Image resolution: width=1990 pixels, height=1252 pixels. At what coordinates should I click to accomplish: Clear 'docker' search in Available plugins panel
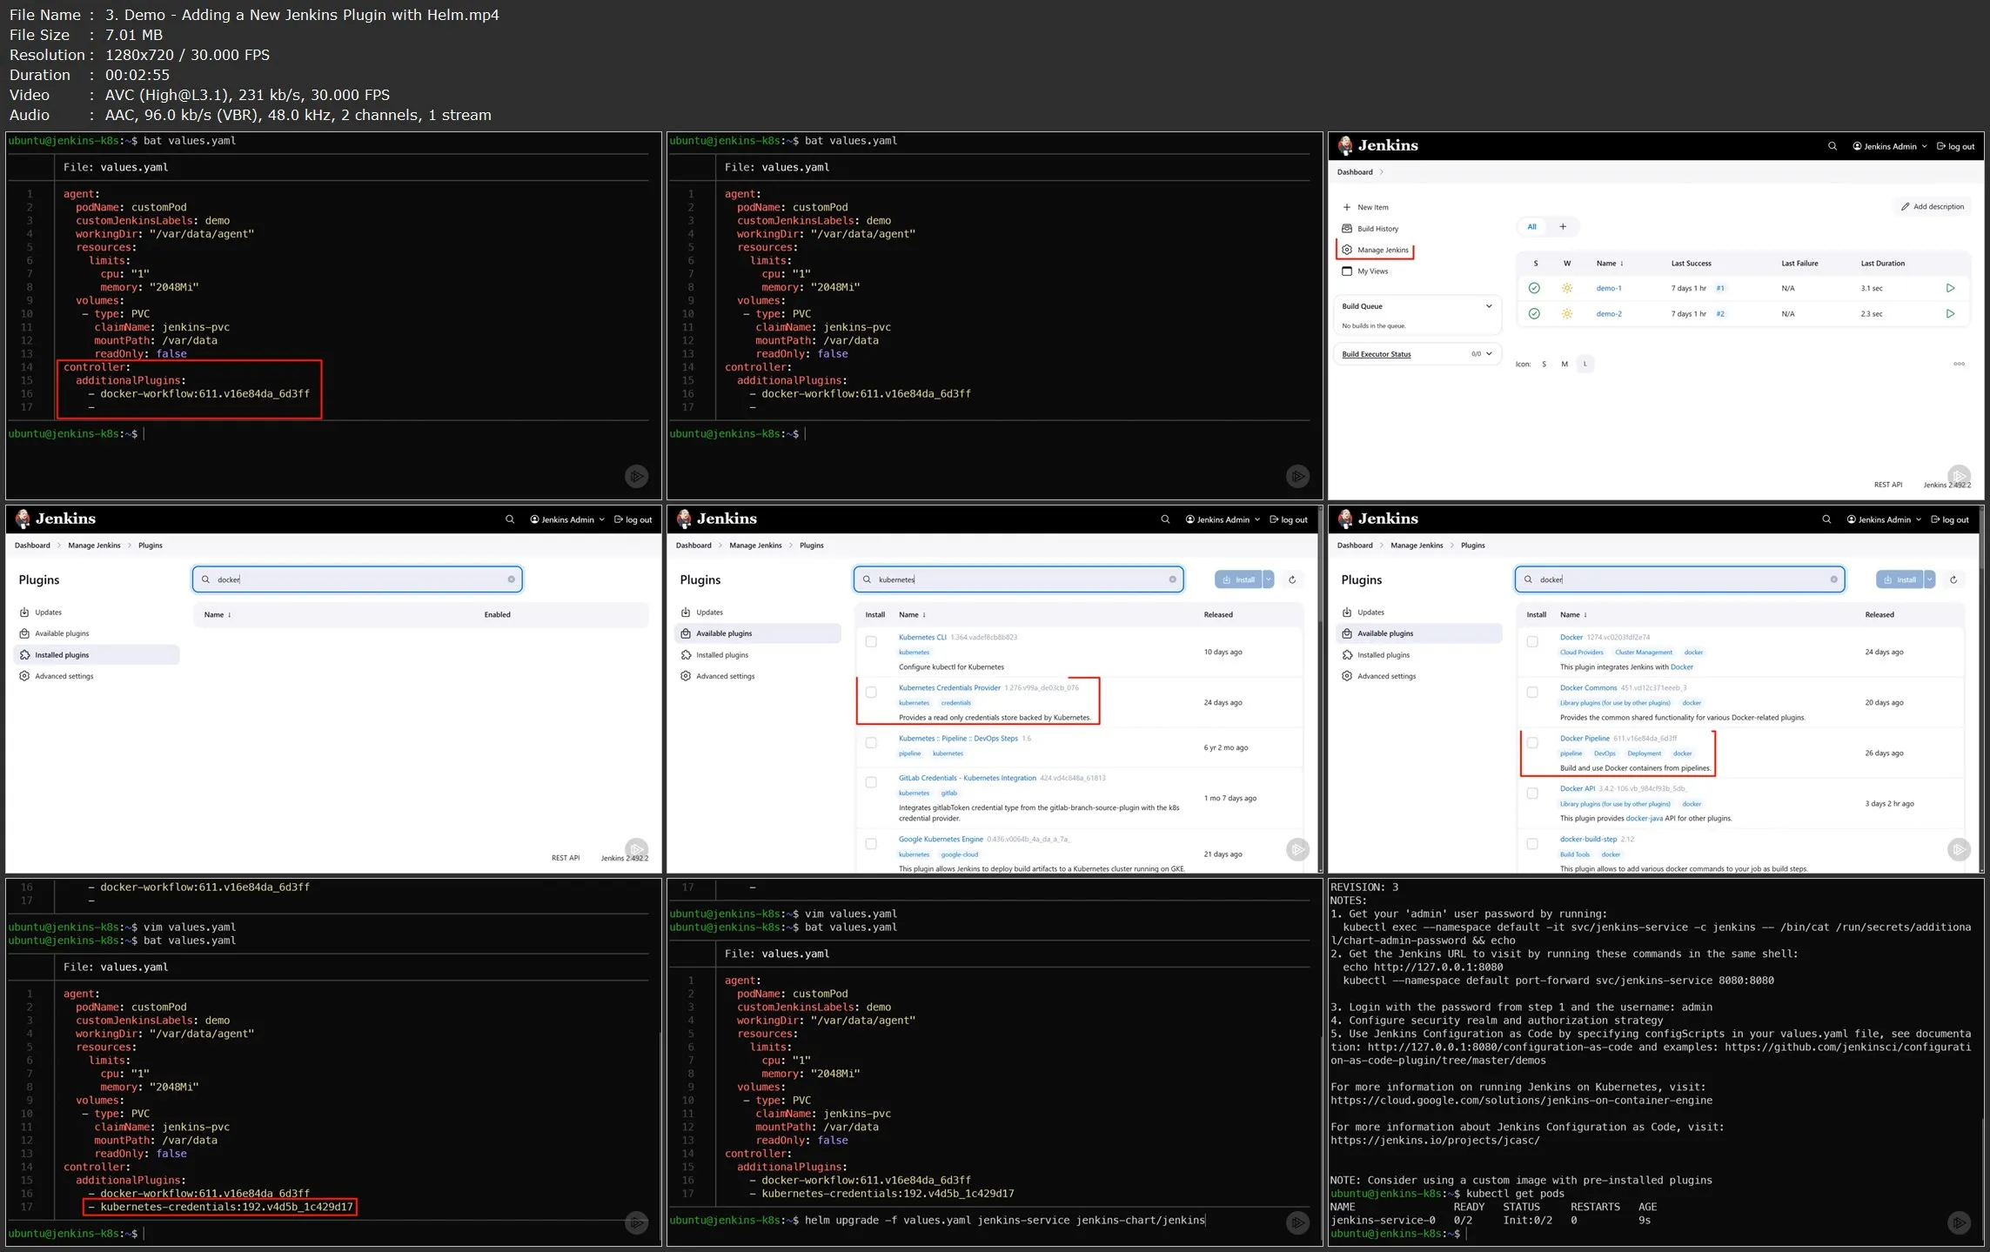pos(1833,579)
